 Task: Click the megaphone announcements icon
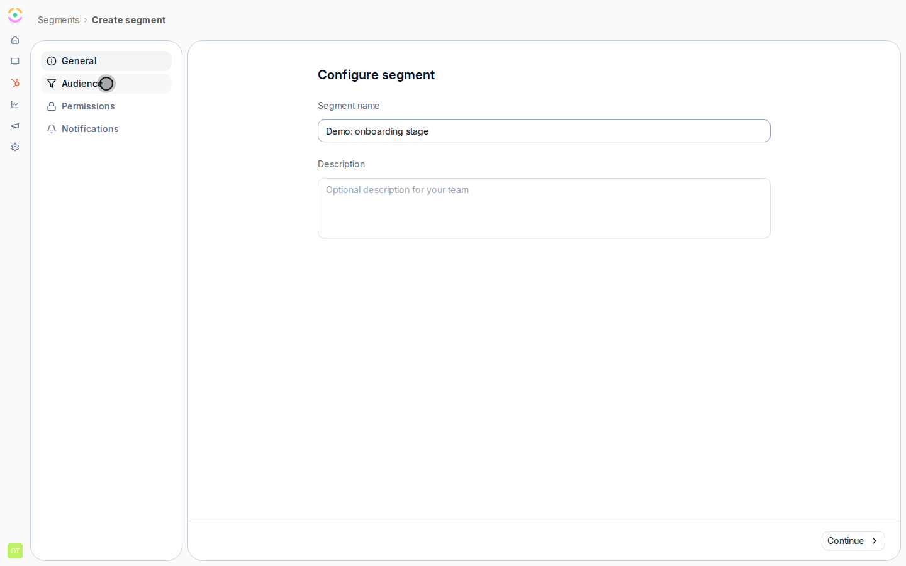click(x=15, y=126)
